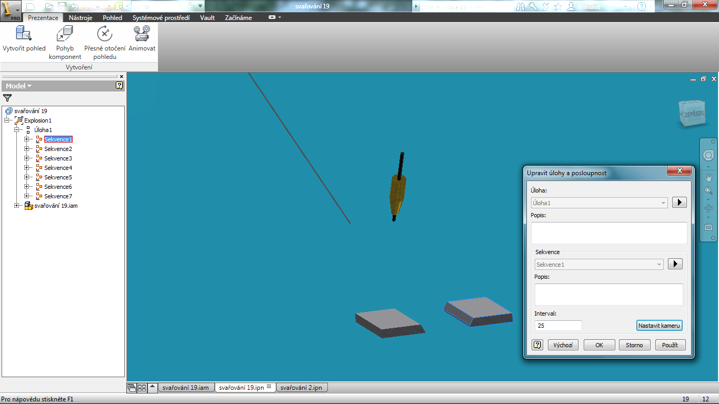Open the Model browser dropdown header
This screenshot has height=404, width=719.
(19, 86)
